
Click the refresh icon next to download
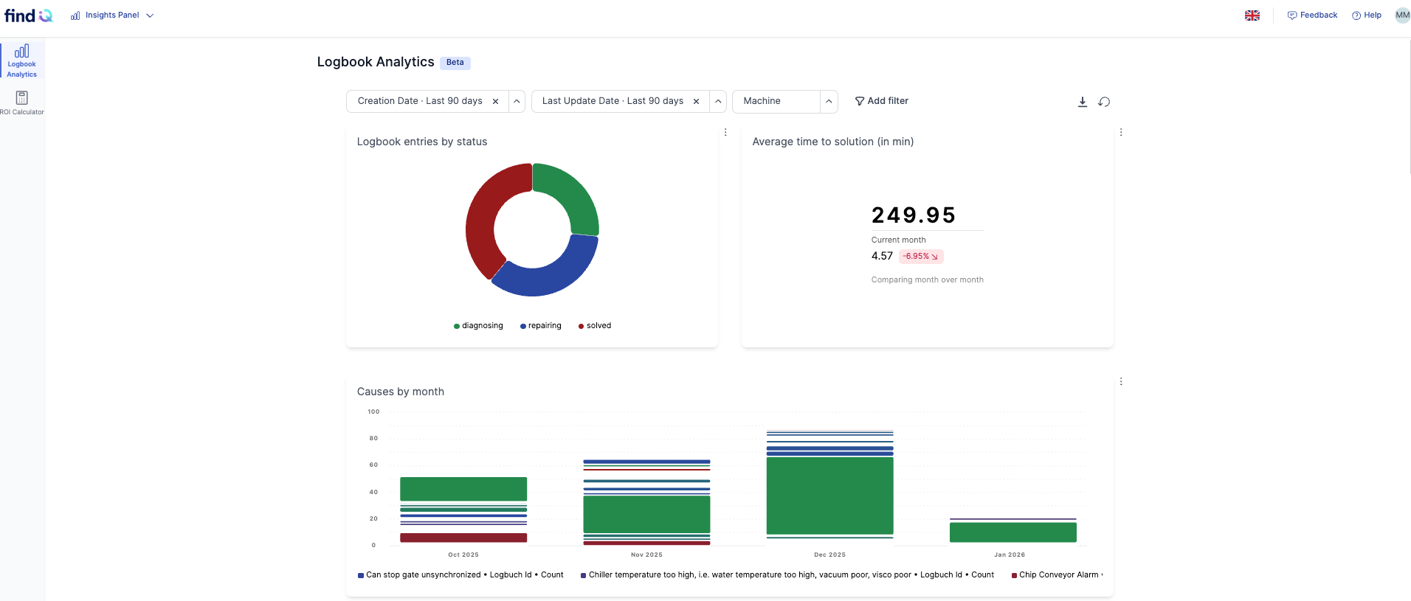click(x=1104, y=102)
